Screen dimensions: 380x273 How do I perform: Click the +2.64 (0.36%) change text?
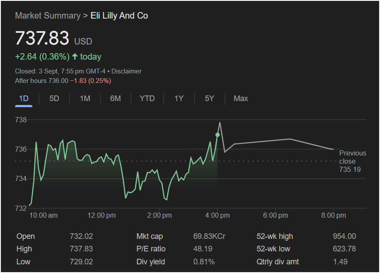click(x=42, y=57)
